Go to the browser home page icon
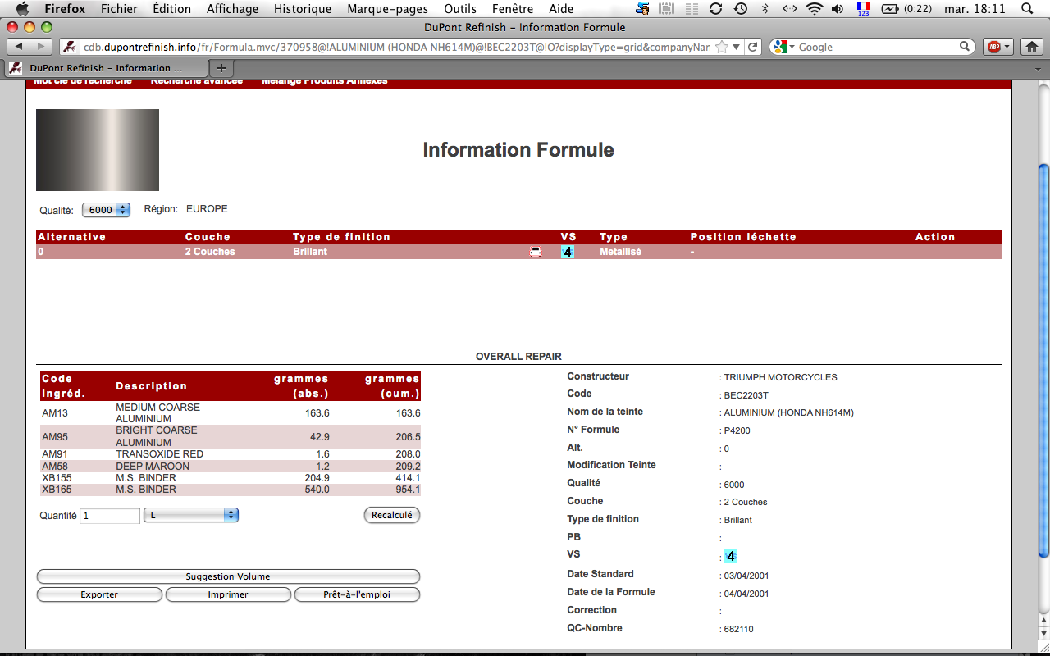Image resolution: width=1050 pixels, height=656 pixels. coord(1031,47)
